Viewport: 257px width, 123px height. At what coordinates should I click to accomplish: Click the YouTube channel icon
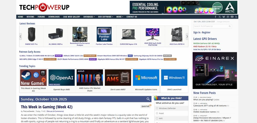click(232, 17)
